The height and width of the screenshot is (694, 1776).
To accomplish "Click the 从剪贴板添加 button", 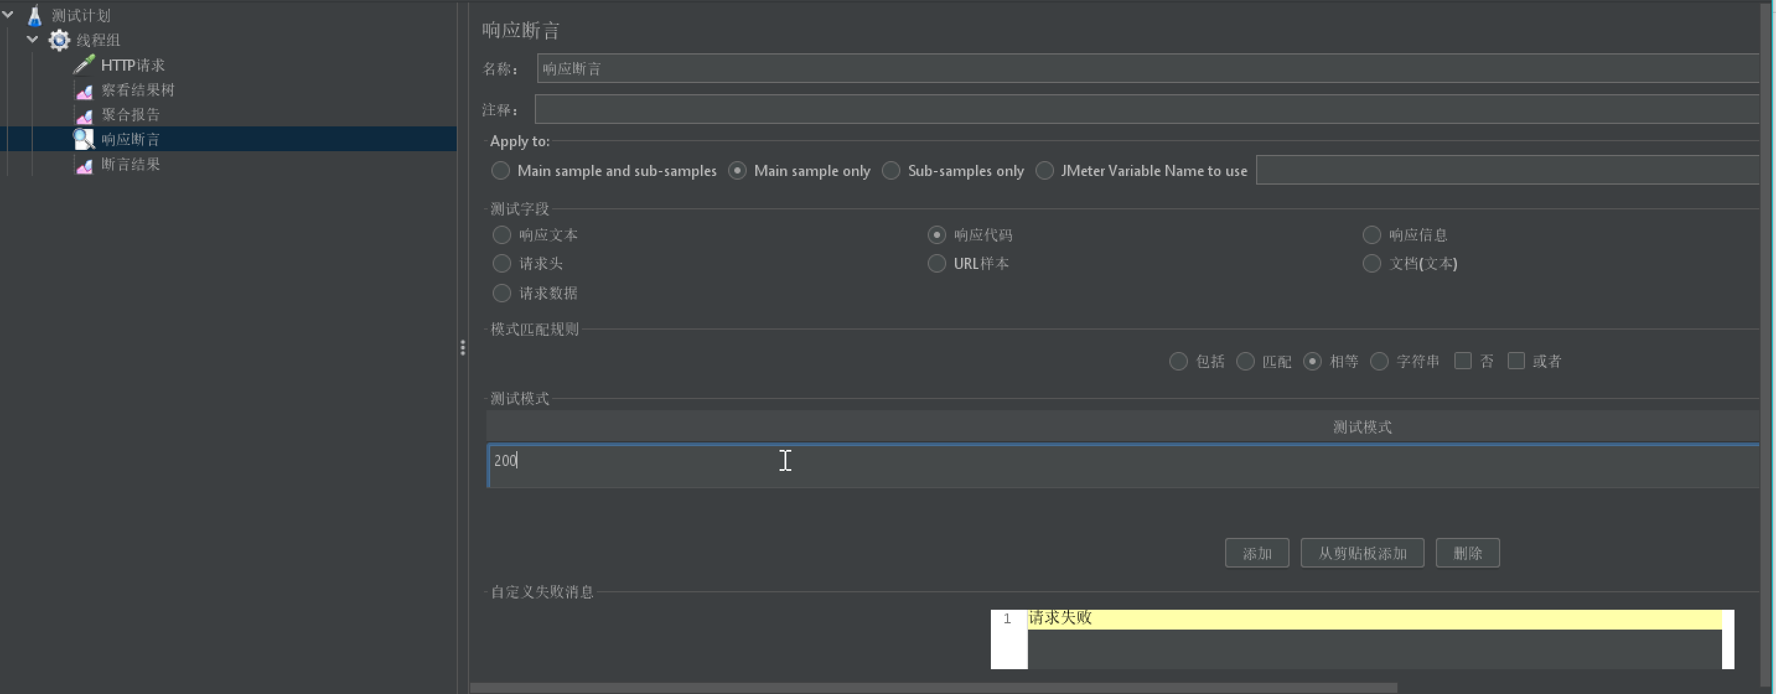I will [x=1362, y=553].
